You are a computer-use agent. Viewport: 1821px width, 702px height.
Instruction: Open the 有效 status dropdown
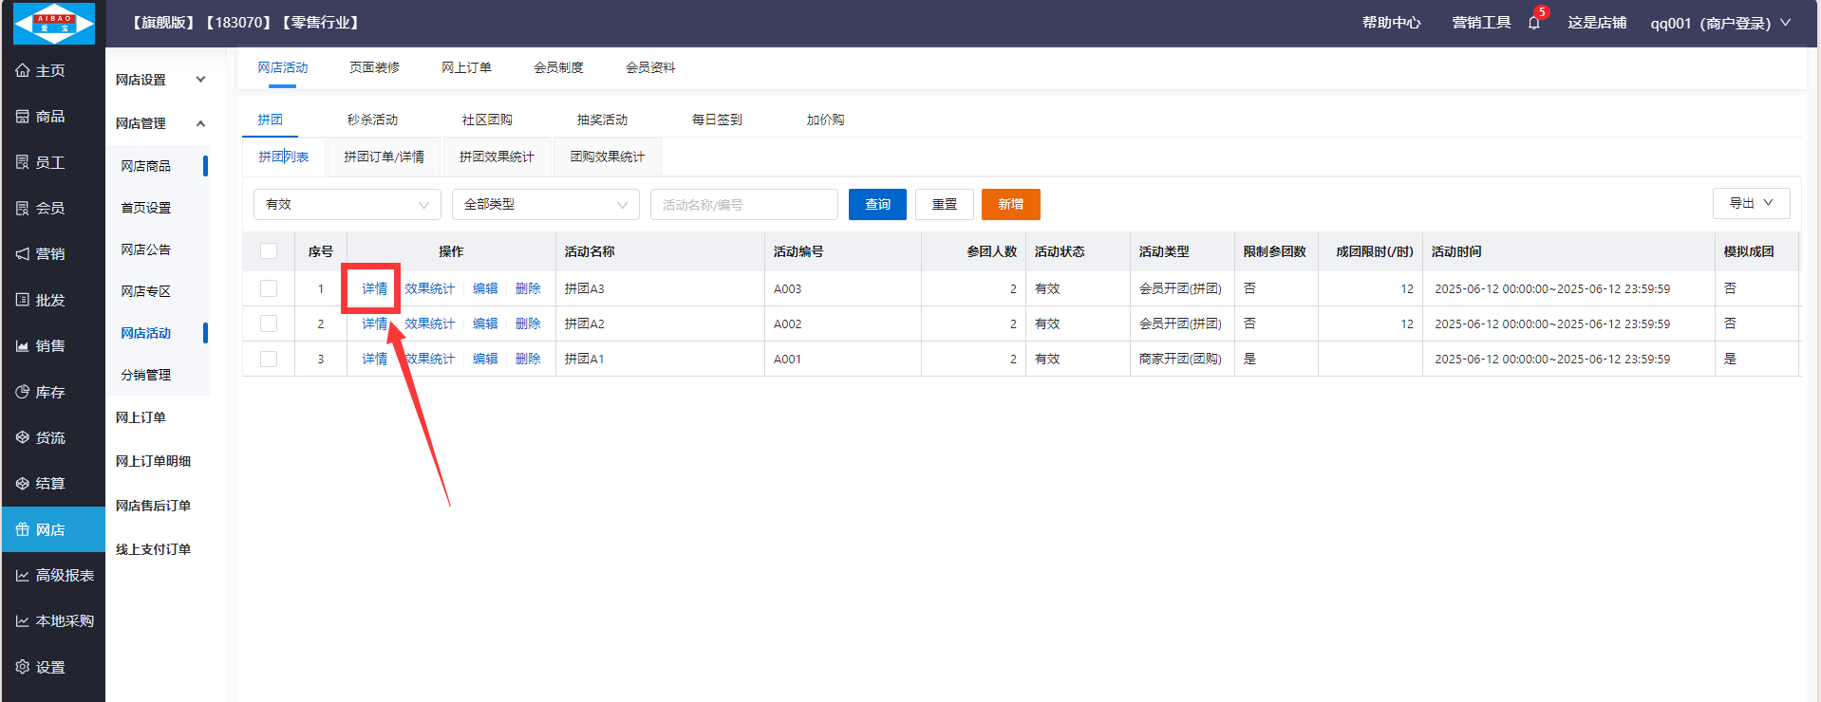pos(347,205)
